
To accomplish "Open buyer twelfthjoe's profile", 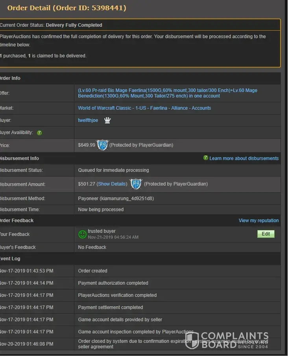I will pyautogui.click(x=88, y=120).
